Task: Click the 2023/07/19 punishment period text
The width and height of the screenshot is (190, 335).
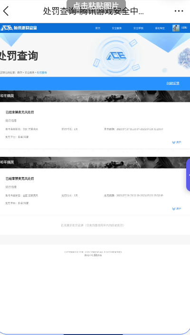Action: click(x=133, y=195)
